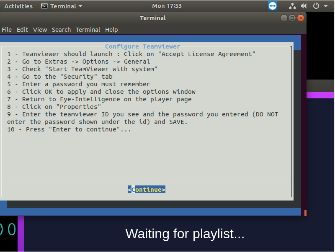Open the Edit menu
This screenshot has height=252, width=335.
coord(22,30)
